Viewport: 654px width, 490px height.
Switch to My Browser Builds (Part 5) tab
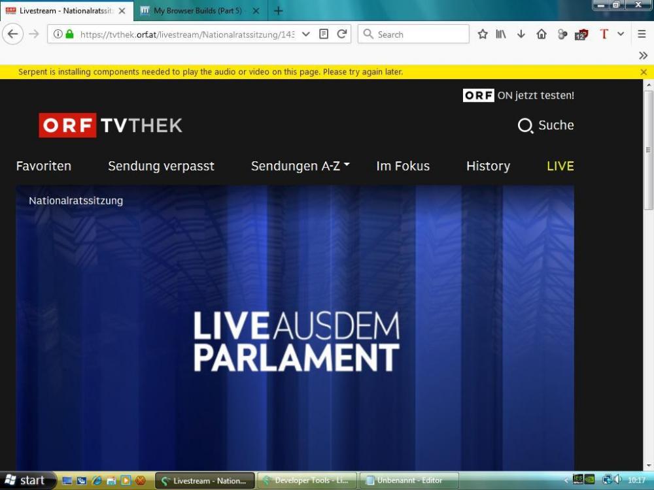pos(198,11)
